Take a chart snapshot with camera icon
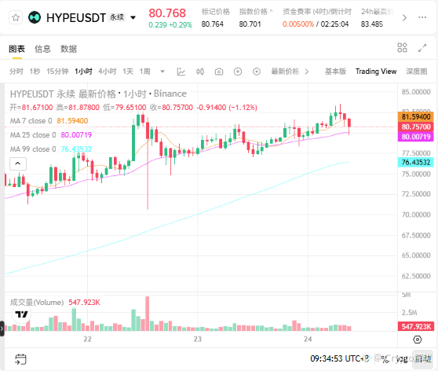438x371 pixels. (x=219, y=72)
